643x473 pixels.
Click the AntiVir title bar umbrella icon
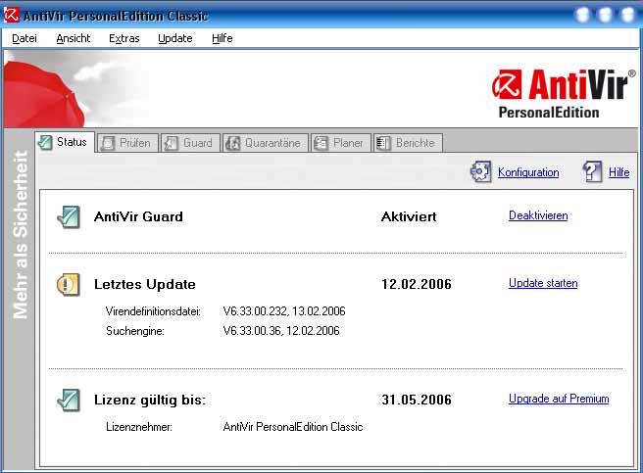coord(11,15)
